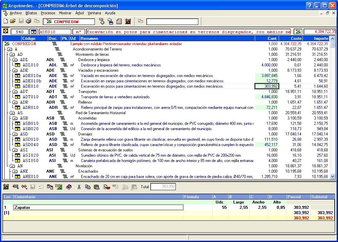This screenshot has height=242, width=338.
Task: Click the table copy icon next to undo
Action: click(50, 187)
